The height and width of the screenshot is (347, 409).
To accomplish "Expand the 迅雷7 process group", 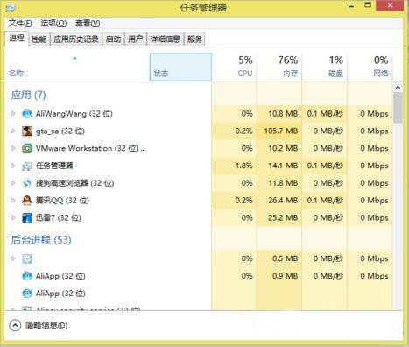I will click(x=13, y=217).
